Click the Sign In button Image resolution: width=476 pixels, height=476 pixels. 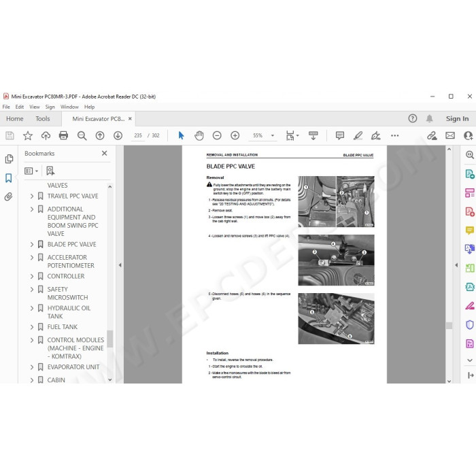tap(457, 119)
